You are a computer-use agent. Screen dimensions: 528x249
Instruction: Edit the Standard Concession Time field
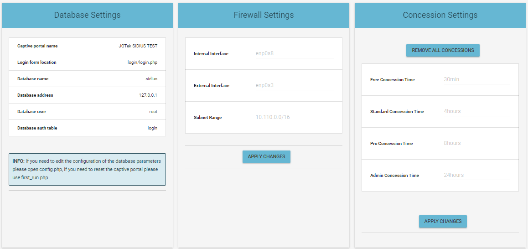point(477,111)
